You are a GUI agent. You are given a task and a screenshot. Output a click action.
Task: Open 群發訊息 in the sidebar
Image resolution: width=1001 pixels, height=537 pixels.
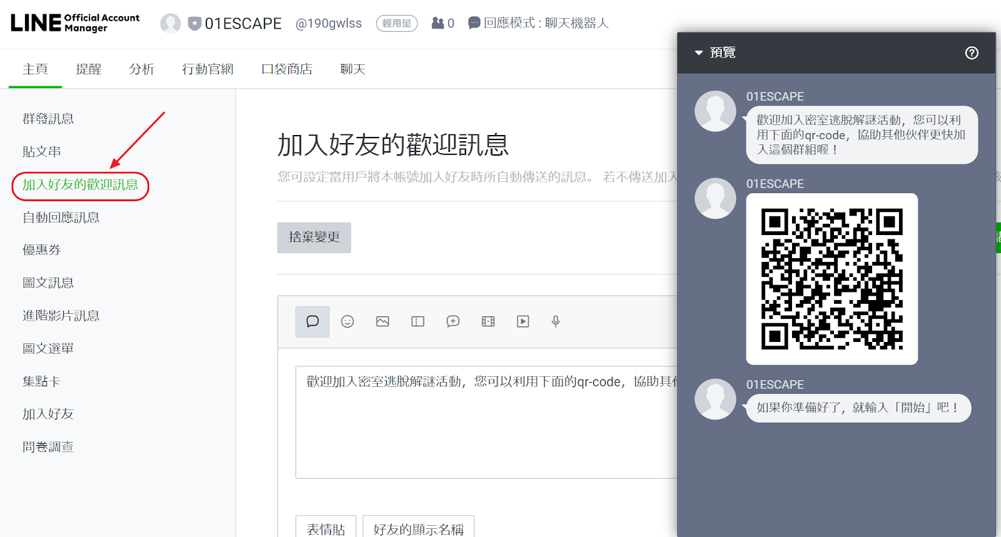click(48, 119)
